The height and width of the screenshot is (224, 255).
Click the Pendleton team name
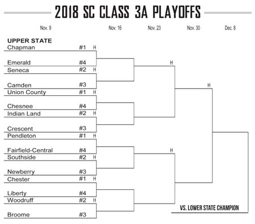(22, 136)
